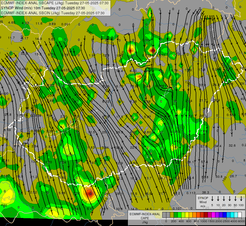Select the pure blue swatch left of 2500
This screenshot has width=246, height=226.
pyautogui.click(x=224, y=215)
